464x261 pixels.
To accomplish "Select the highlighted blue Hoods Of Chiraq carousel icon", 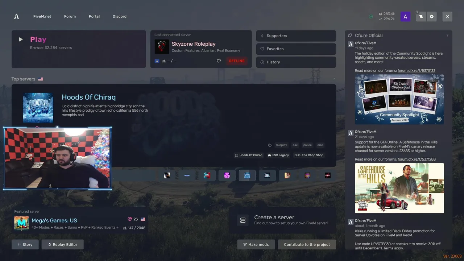I will click(247, 175).
